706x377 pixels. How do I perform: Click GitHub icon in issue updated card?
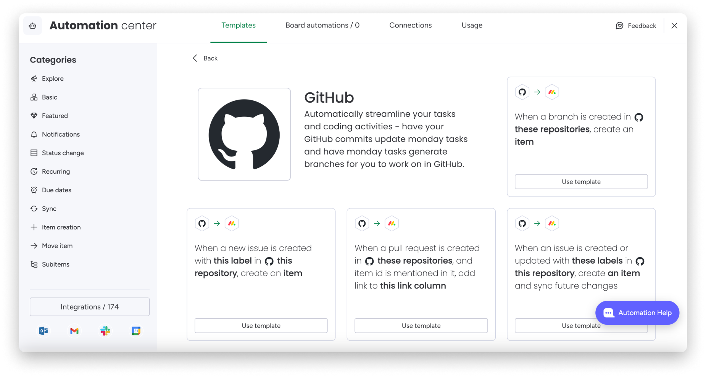[x=522, y=224]
